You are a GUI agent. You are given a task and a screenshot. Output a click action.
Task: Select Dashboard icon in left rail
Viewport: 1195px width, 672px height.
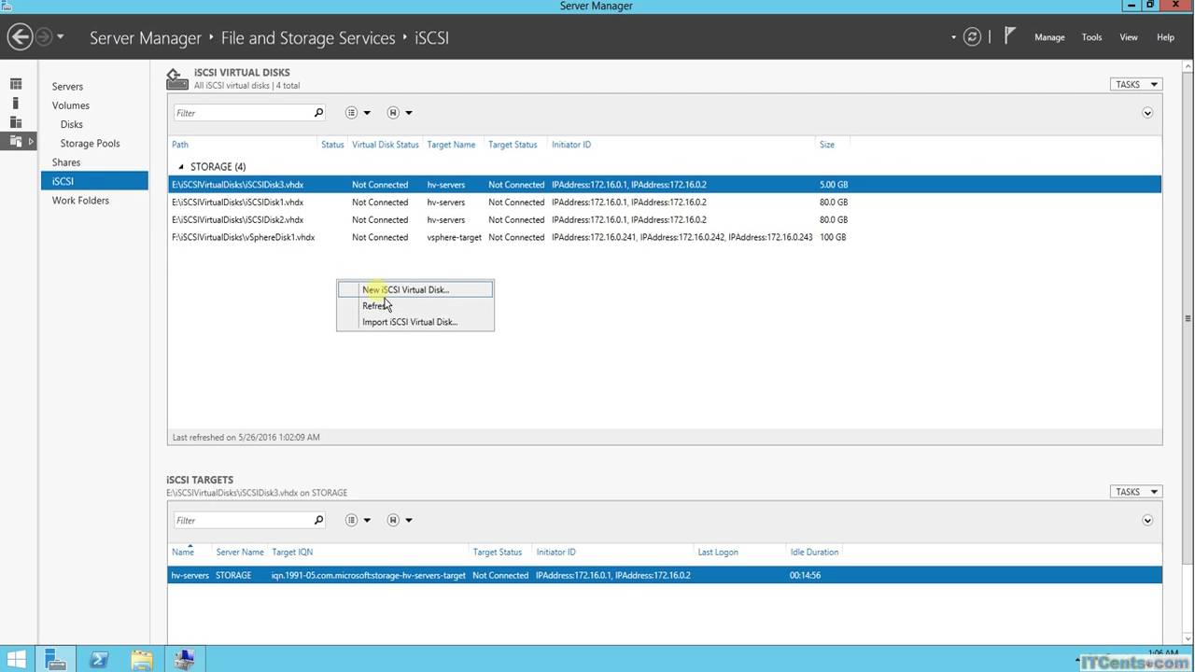[x=16, y=84]
